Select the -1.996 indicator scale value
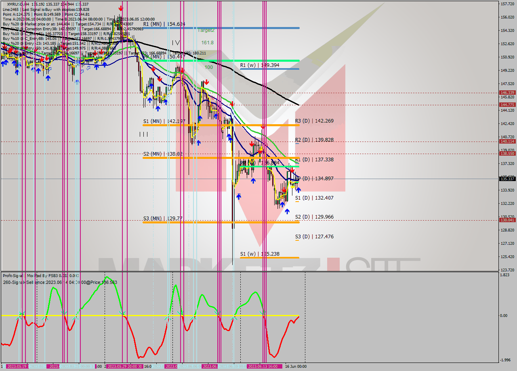Viewport: 517px width, 371px height. point(506,360)
